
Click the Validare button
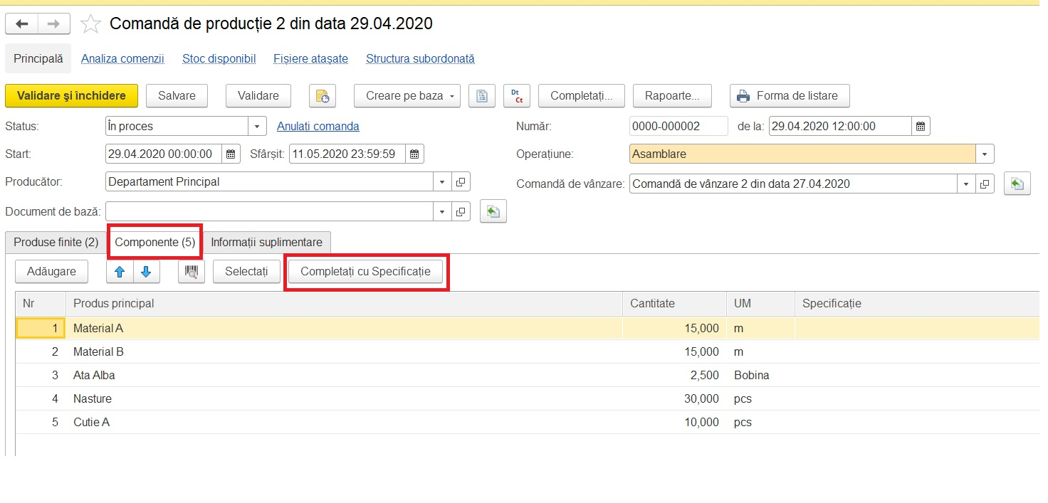point(258,96)
